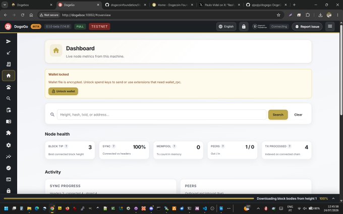Switch to the dogecoinfoundation GitHub tab
This screenshot has width=343, height=214.
(126, 5)
